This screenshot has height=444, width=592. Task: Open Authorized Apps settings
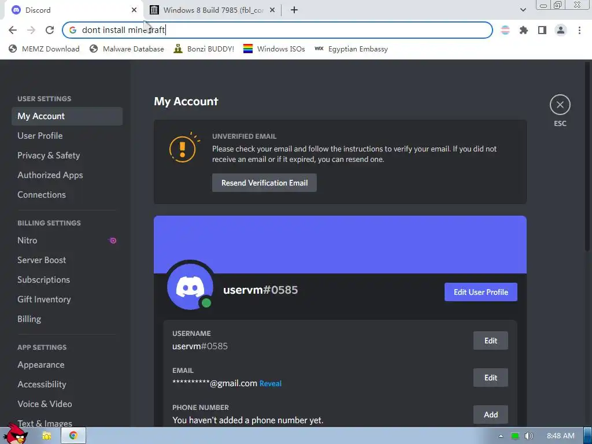[67, 175]
